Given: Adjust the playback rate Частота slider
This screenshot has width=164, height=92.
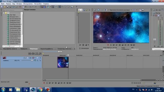Looking at the screenshot, I should (27, 82).
